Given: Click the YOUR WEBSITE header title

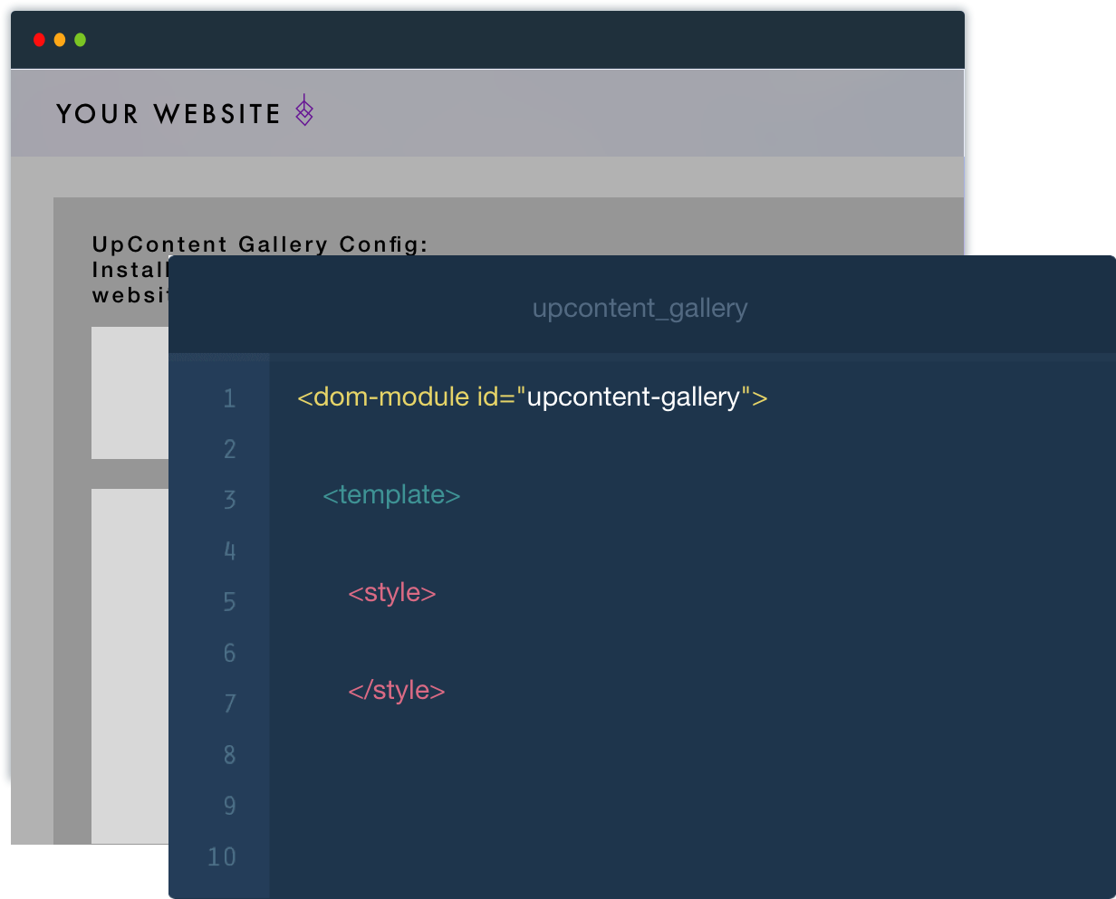Looking at the screenshot, I should (168, 114).
